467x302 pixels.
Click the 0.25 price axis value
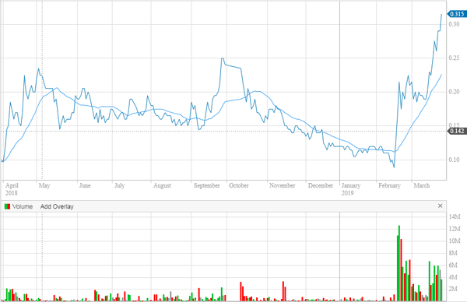(455, 58)
